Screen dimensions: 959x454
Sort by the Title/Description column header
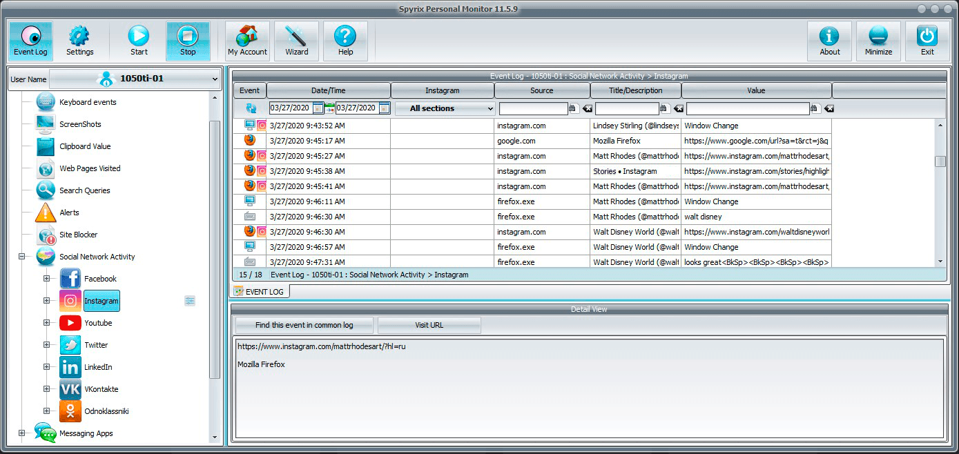pyautogui.click(x=636, y=90)
